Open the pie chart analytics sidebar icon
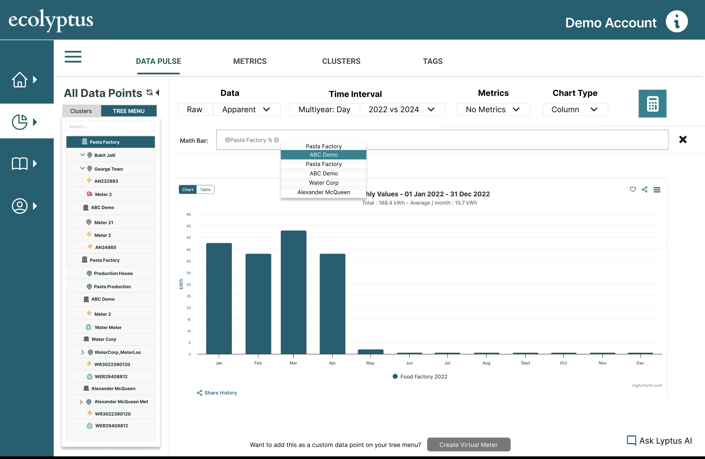705x459 pixels. 20,122
